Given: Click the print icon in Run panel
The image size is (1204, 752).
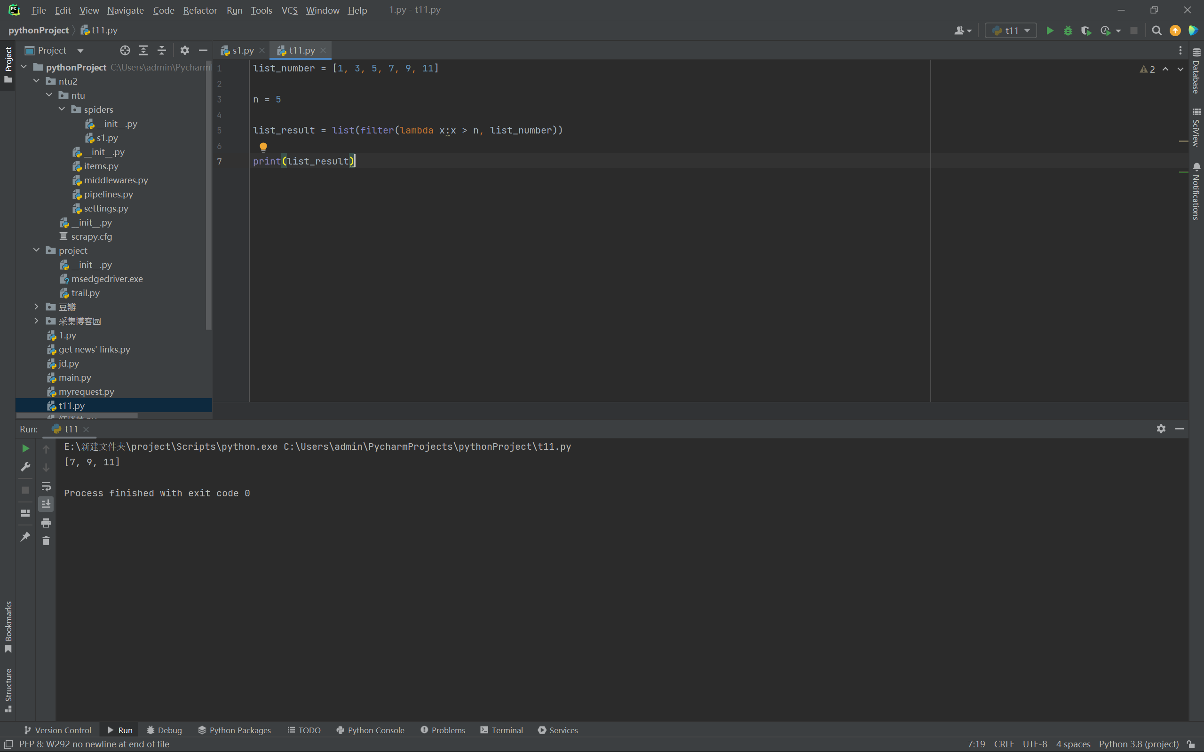Looking at the screenshot, I should [46, 523].
